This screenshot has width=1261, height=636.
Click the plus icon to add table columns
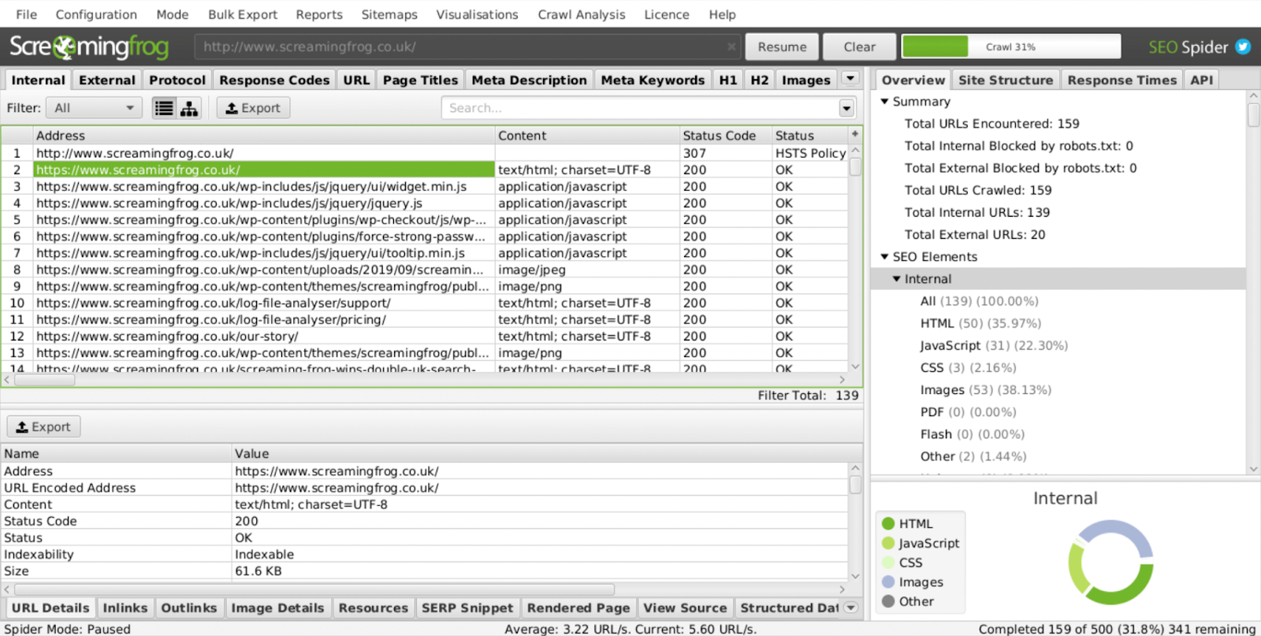(x=854, y=135)
